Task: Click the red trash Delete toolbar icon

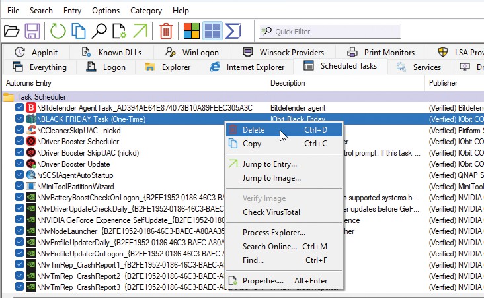Action: click(166, 31)
